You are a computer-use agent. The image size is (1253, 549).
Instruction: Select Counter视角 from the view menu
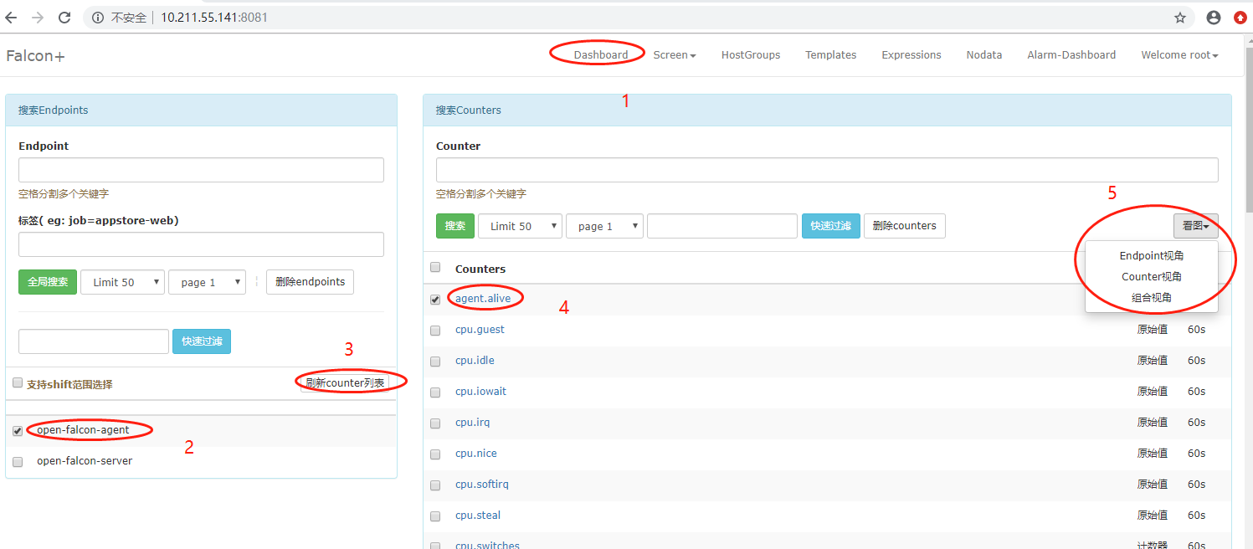coord(1151,277)
